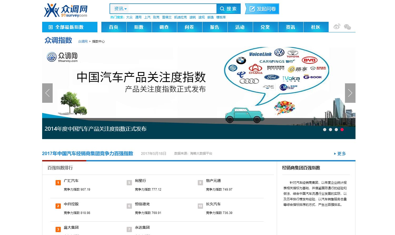Screen dimensions: 395x235
Task: Click the 指数中心 breadcrumb text
Action: click(x=98, y=42)
